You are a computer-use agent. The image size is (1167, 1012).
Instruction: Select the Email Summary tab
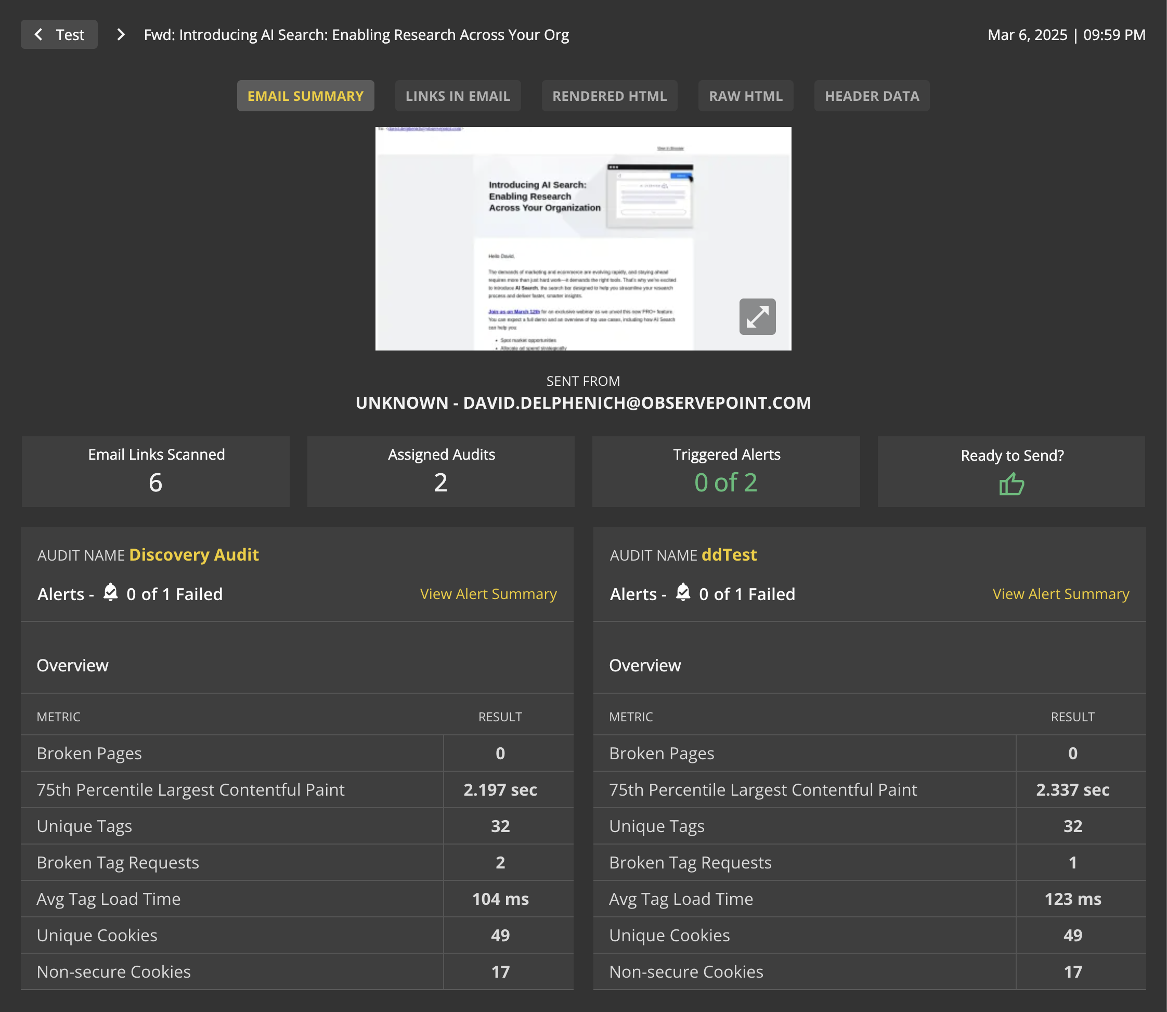point(305,96)
